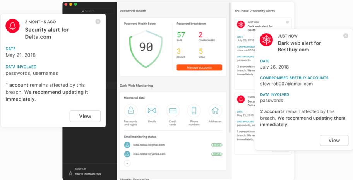Screen dimensions: 353x180
Task: Click the Password Health Score shield showing 90
Action: click(x=146, y=49)
